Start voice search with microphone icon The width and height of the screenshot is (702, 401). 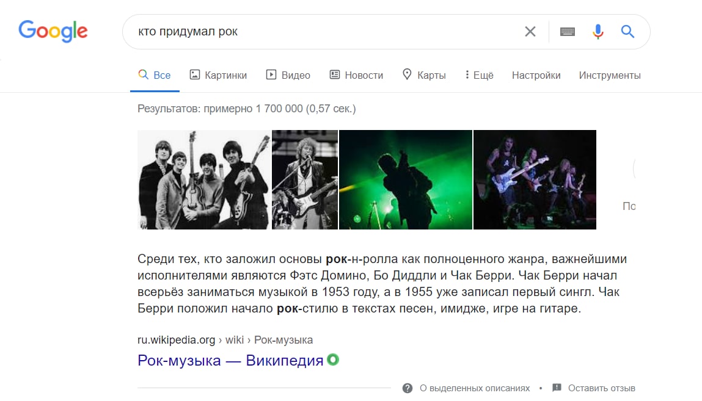click(598, 31)
